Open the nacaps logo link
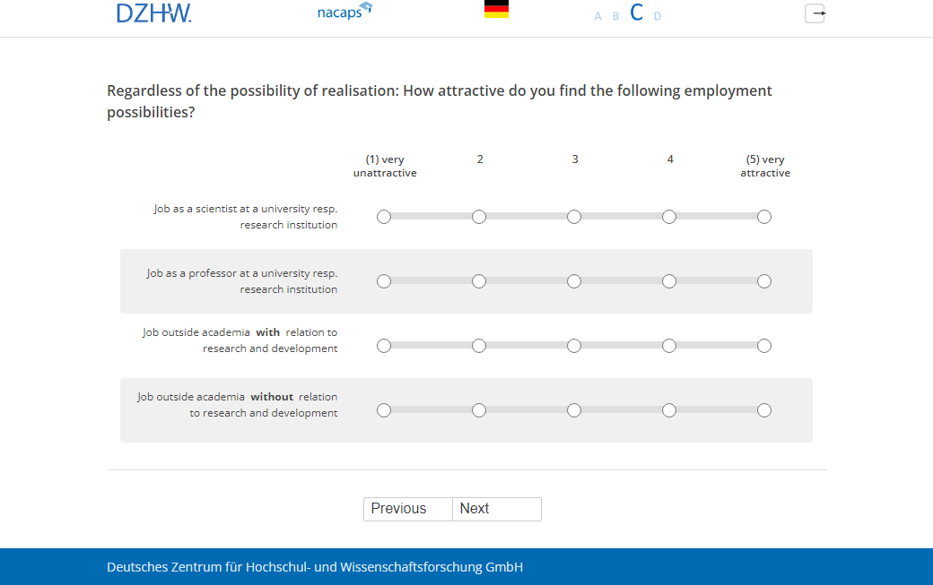 pyautogui.click(x=344, y=12)
